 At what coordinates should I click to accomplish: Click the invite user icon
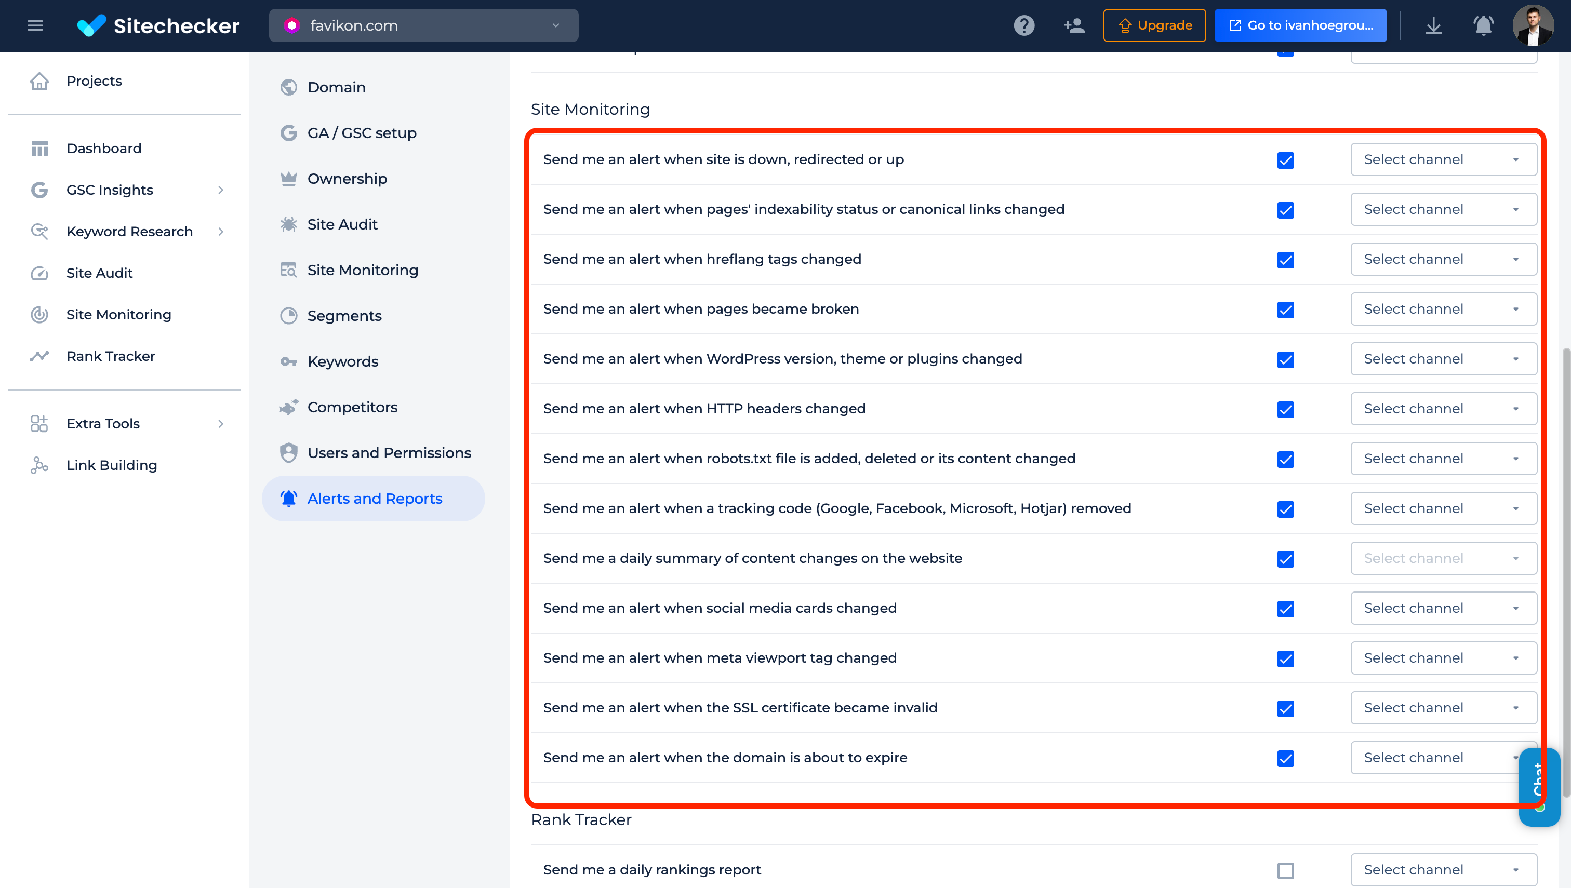1073,25
